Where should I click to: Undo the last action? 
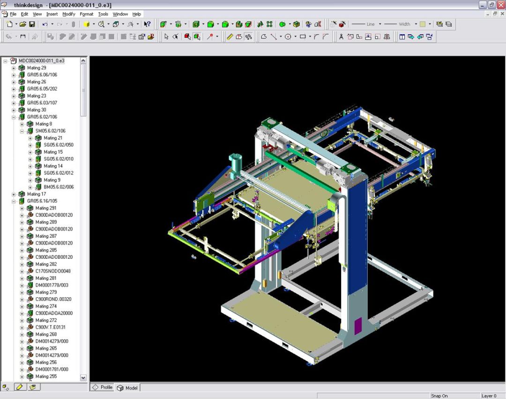click(45, 24)
